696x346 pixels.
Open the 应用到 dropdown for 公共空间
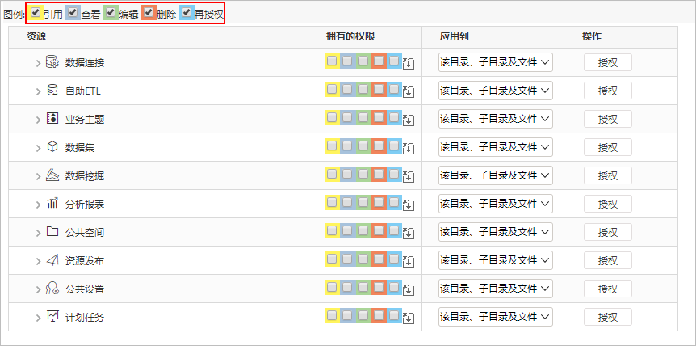pos(496,232)
